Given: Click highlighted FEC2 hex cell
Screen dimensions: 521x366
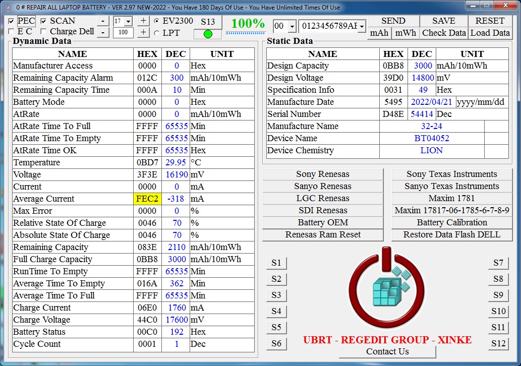Looking at the screenshot, I should pyautogui.click(x=147, y=199).
